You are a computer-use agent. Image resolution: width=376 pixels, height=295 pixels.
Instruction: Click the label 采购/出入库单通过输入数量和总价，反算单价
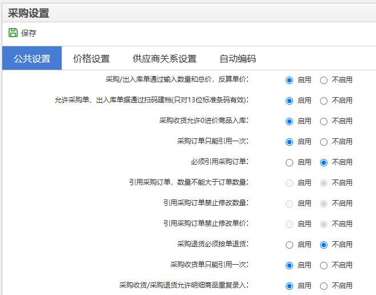pyautogui.click(x=177, y=79)
